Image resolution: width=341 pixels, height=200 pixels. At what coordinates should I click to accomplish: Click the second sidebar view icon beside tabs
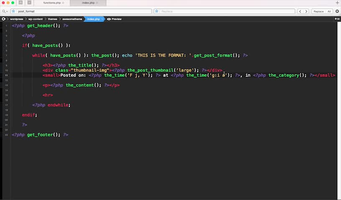point(29,3)
